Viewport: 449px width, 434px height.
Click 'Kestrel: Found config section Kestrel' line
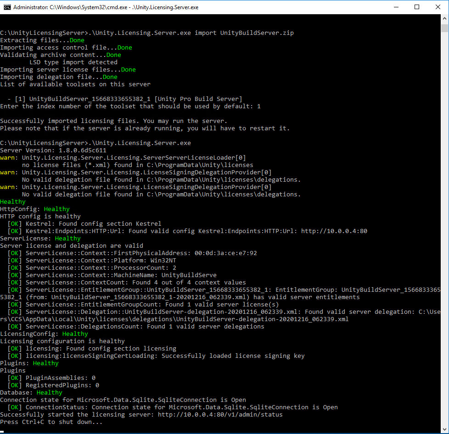[84, 224]
